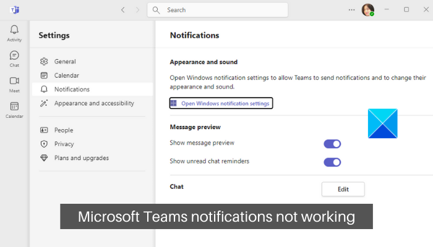
Task: Click the Plans and upgrades diamond icon
Action: pyautogui.click(x=44, y=157)
